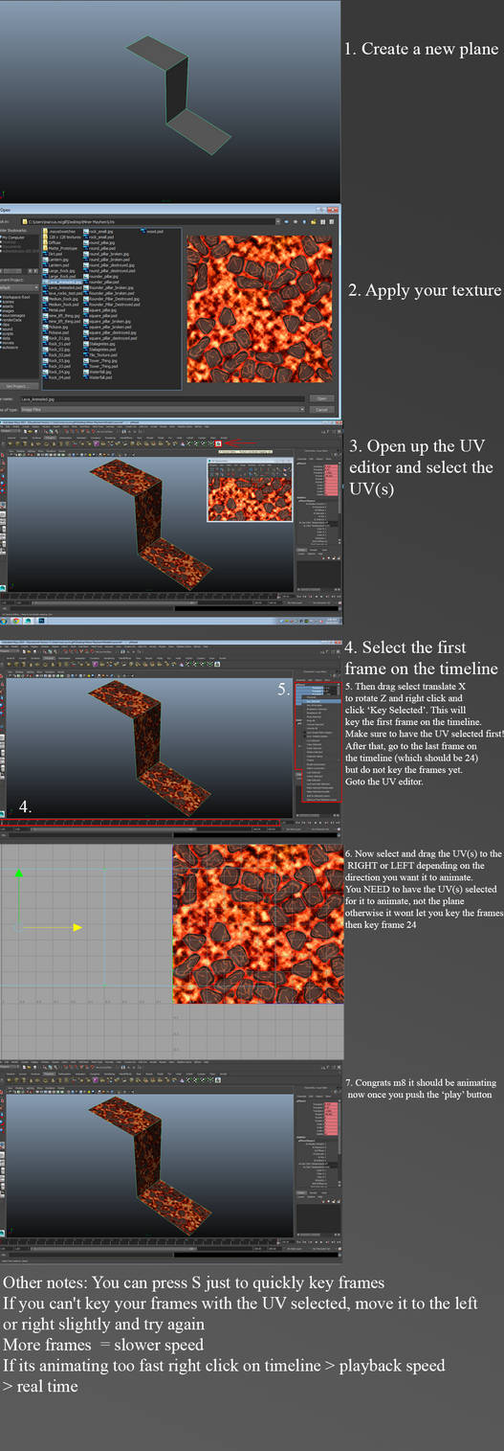
Task: Click the untextured plane in step 1 viewport
Action: pos(177,94)
